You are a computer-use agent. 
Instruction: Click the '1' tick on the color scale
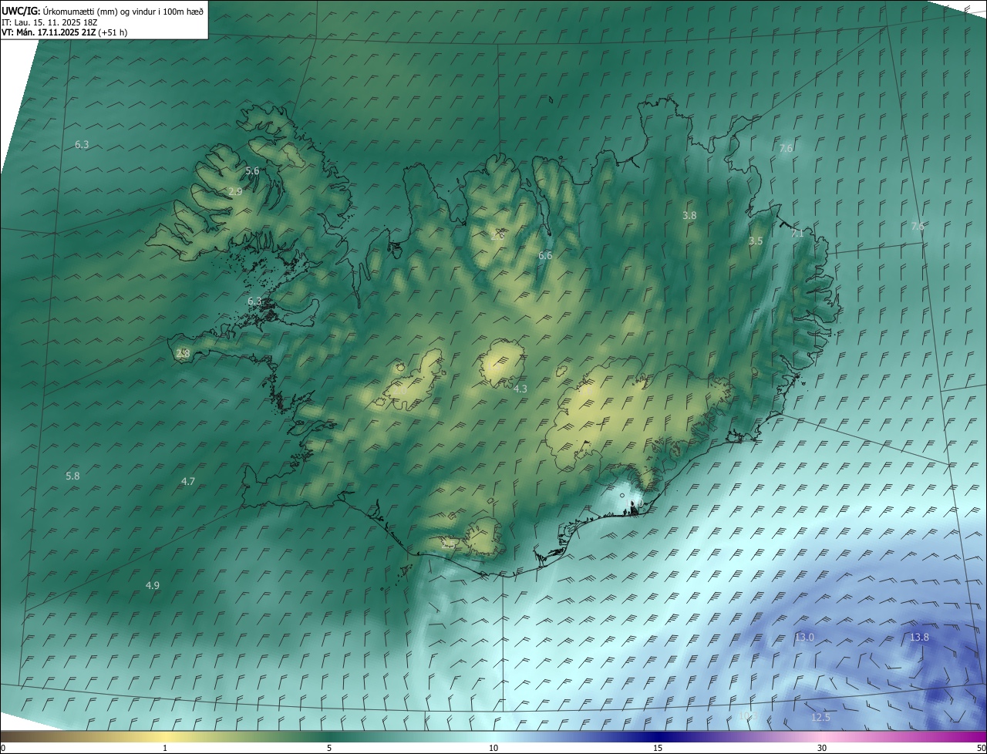[165, 748]
